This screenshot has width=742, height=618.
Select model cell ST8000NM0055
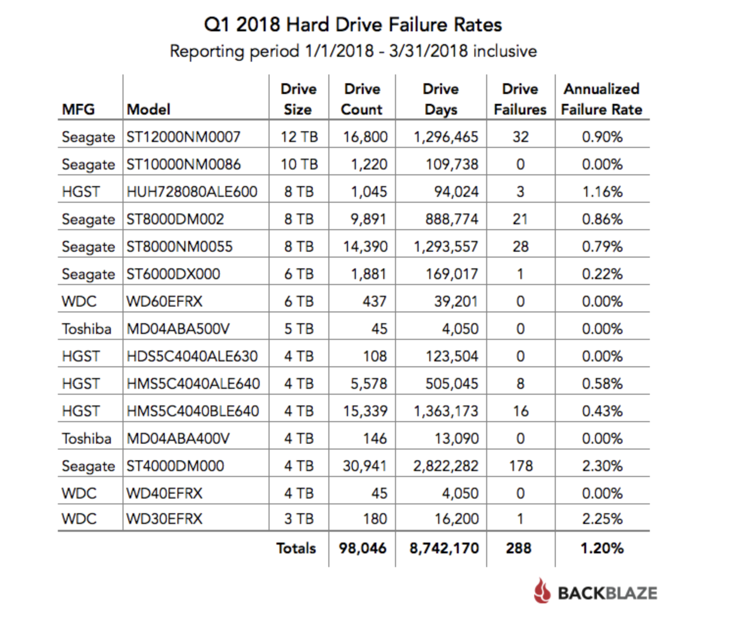point(179,246)
